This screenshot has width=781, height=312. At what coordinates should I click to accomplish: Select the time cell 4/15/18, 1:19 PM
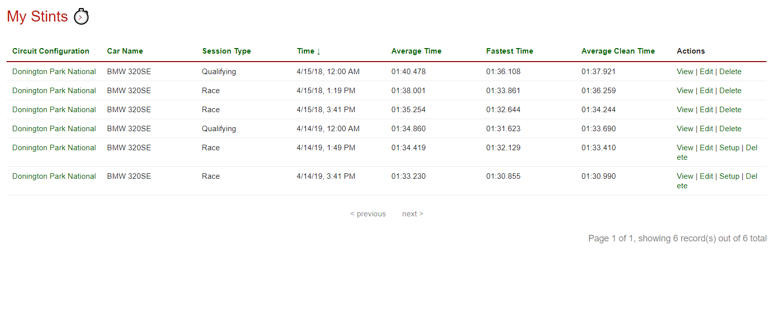(326, 91)
